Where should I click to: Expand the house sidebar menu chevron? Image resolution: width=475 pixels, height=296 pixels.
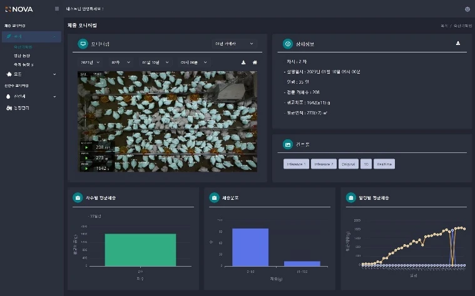point(54,74)
